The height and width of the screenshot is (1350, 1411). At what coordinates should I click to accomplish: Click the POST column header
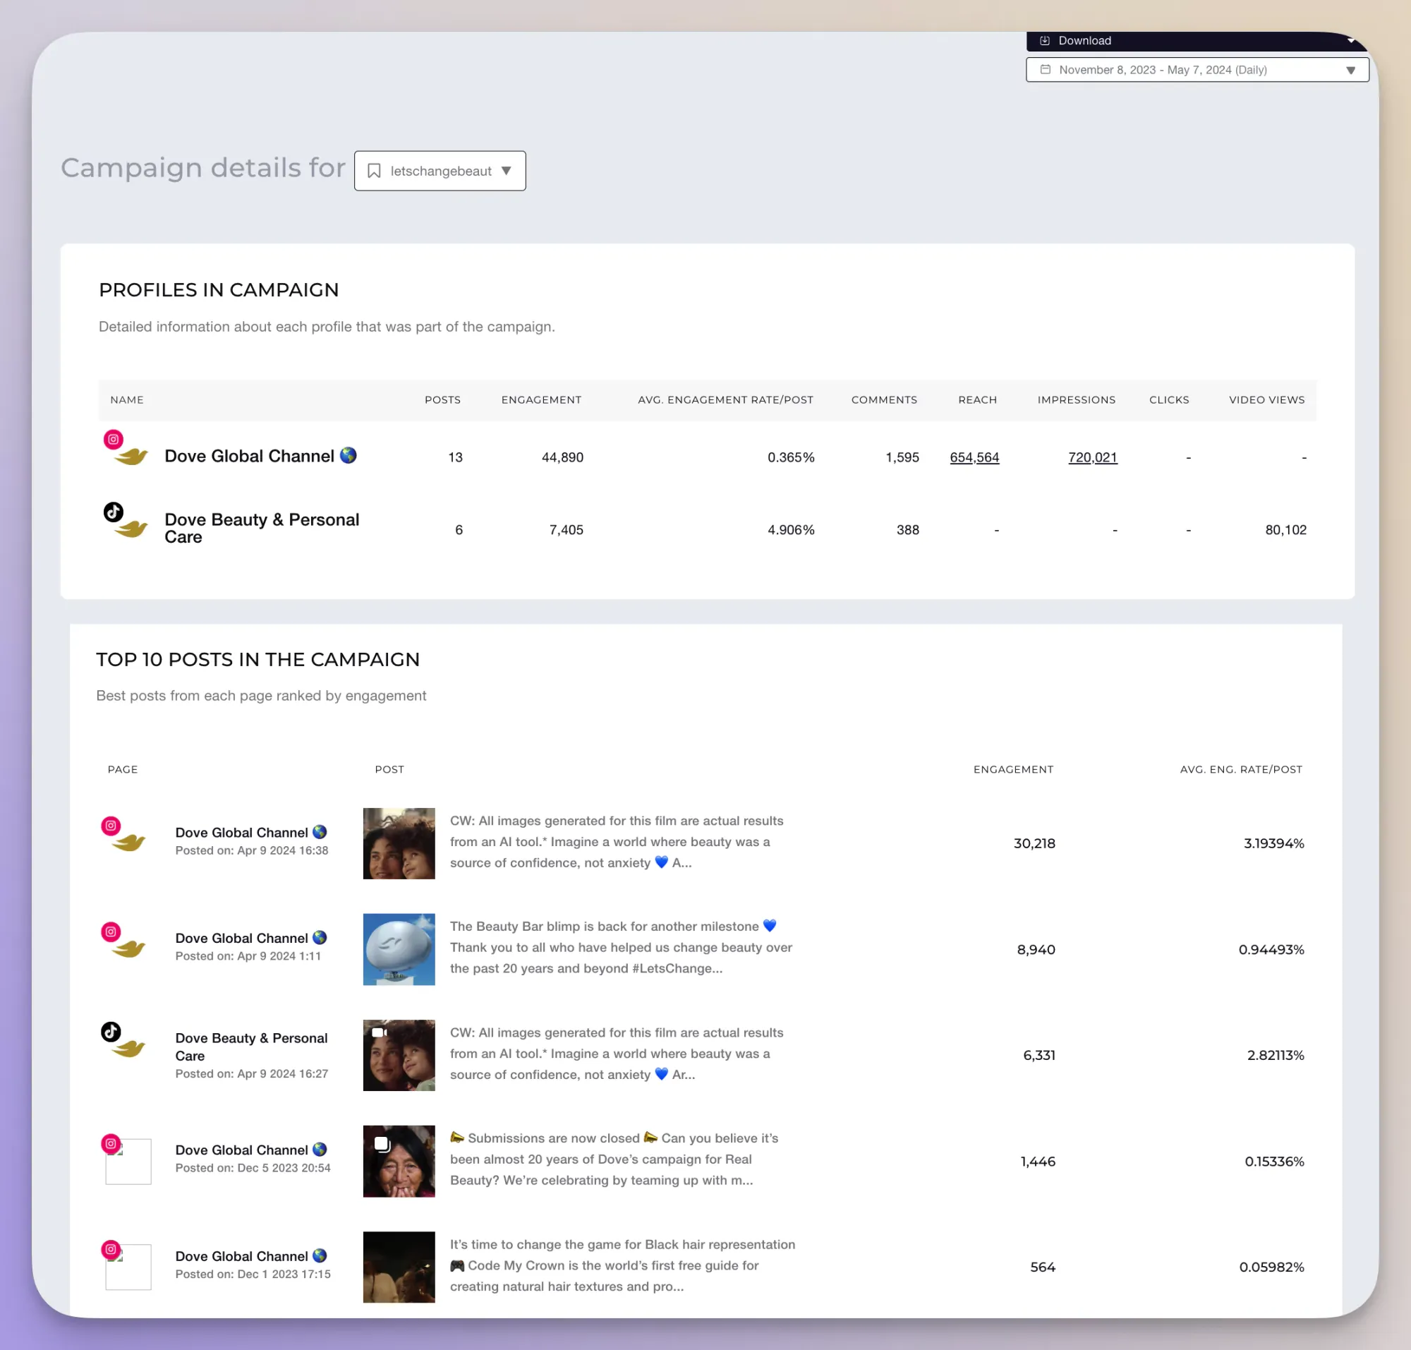[x=389, y=769]
